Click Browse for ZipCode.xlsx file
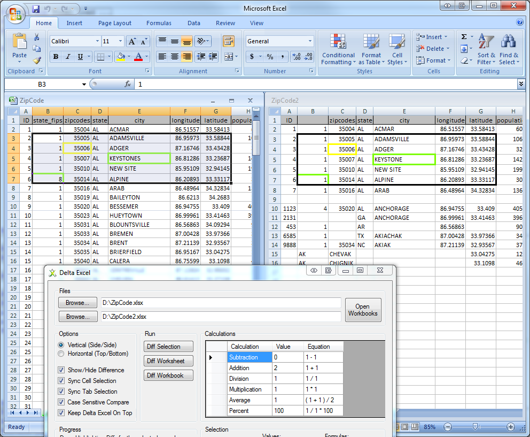Image resolution: width=530 pixels, height=437 pixels. [77, 303]
